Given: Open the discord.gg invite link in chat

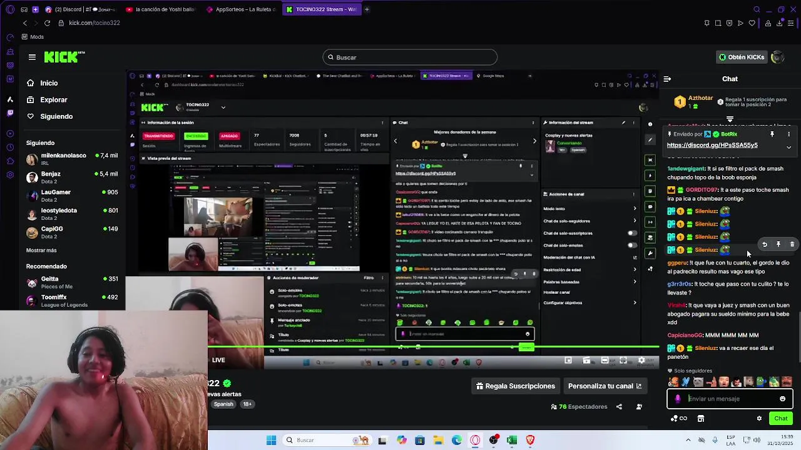Looking at the screenshot, I should click(x=712, y=145).
